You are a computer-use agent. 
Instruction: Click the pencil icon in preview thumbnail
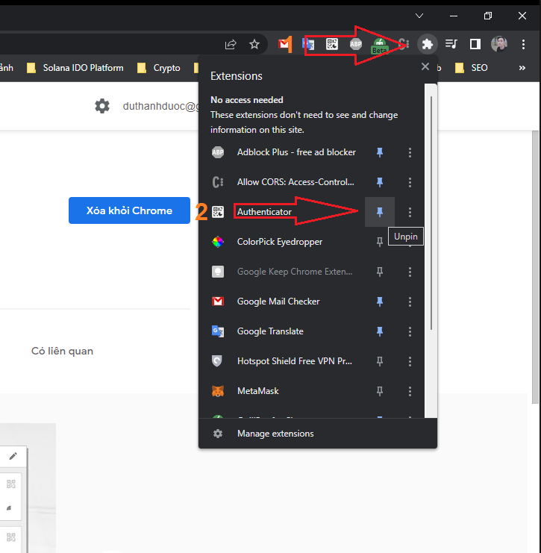tap(13, 456)
